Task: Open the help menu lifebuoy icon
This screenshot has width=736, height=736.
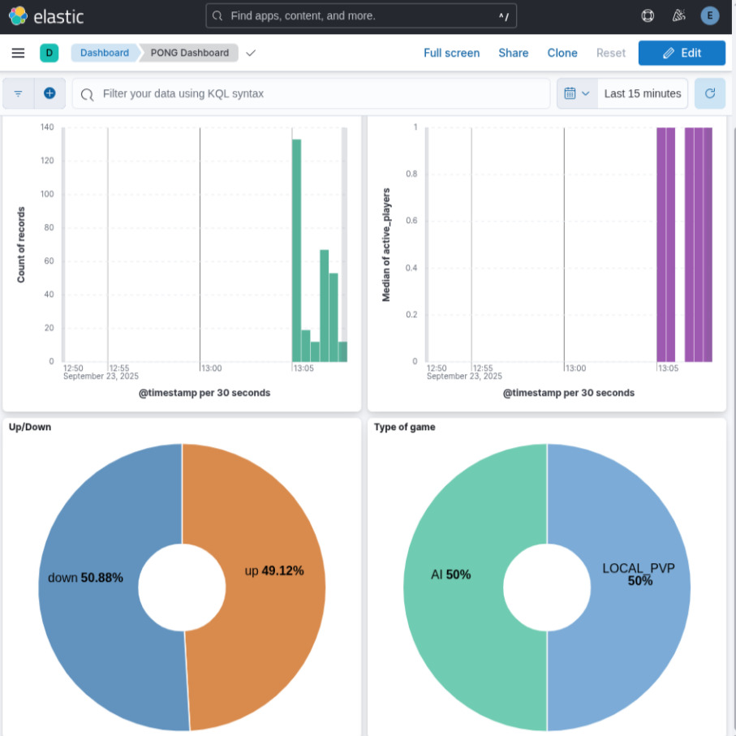Action: tap(648, 16)
